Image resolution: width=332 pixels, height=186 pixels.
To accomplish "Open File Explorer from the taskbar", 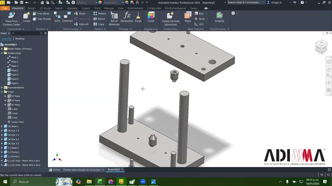I will [89, 182].
